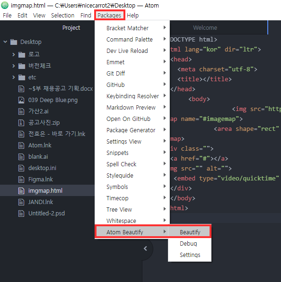Click file icon of desktop.ini
This screenshot has width=281, height=282.
pyautogui.click(x=21, y=168)
